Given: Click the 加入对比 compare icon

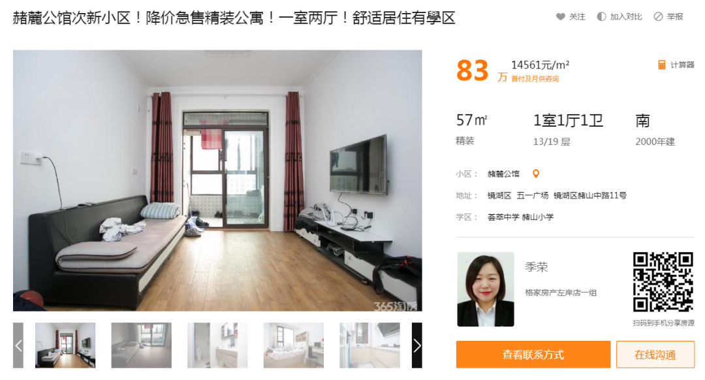Looking at the screenshot, I should 601,16.
